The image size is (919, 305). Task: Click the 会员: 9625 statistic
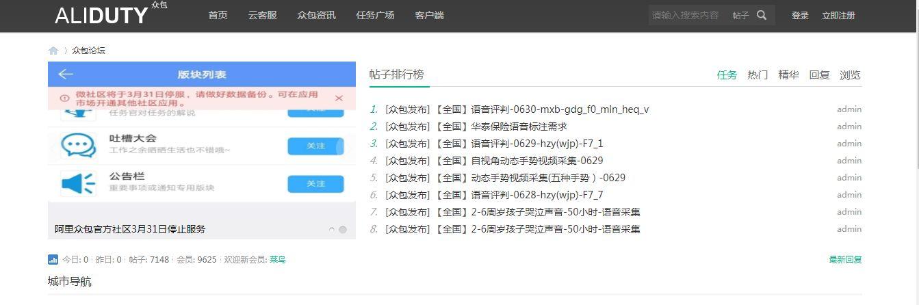(x=196, y=260)
